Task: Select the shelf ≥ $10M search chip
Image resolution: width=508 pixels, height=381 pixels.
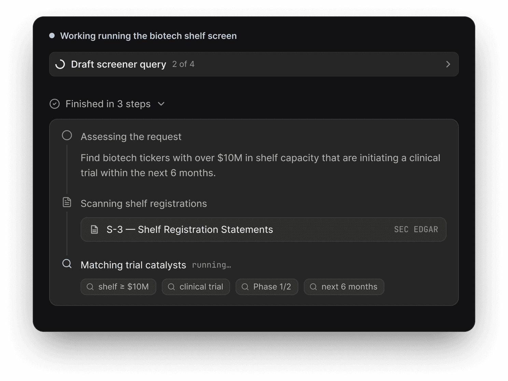Action: 118,287
